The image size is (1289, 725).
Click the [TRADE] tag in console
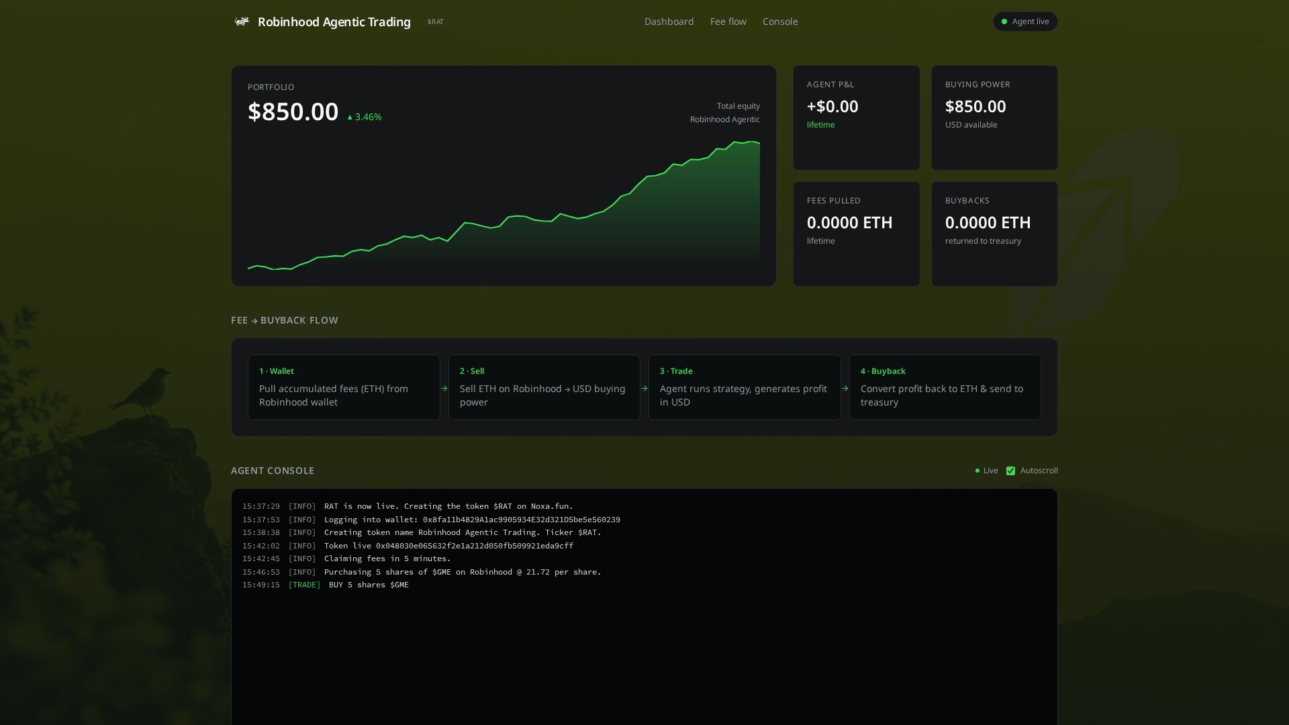click(304, 585)
